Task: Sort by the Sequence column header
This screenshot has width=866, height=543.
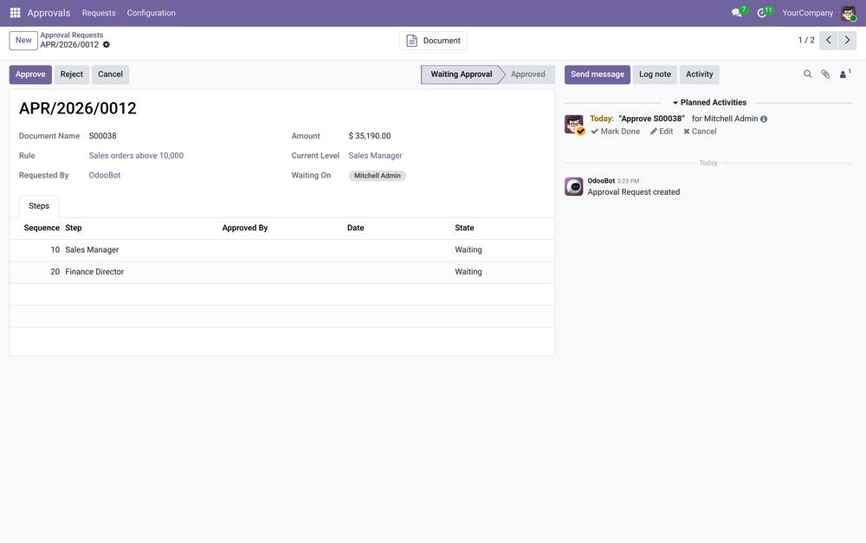Action: pyautogui.click(x=42, y=228)
